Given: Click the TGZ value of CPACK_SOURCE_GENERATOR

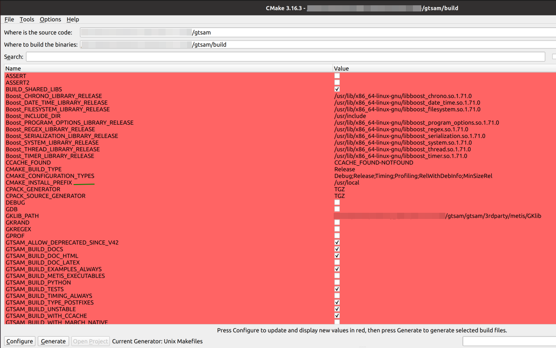Looking at the screenshot, I should click(x=339, y=196).
